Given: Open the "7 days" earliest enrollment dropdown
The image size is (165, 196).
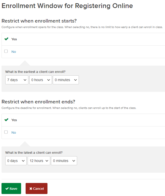Looking at the screenshot, I should tap(17, 80).
